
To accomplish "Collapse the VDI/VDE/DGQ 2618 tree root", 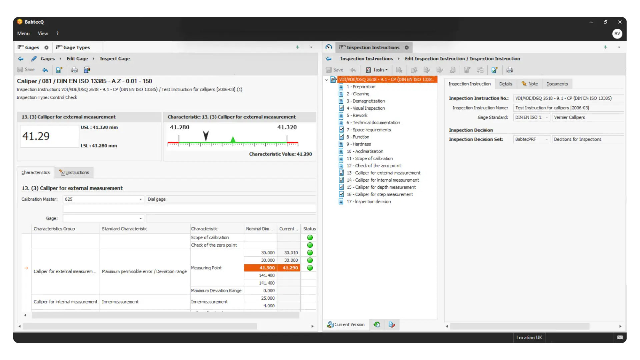I will [x=326, y=80].
